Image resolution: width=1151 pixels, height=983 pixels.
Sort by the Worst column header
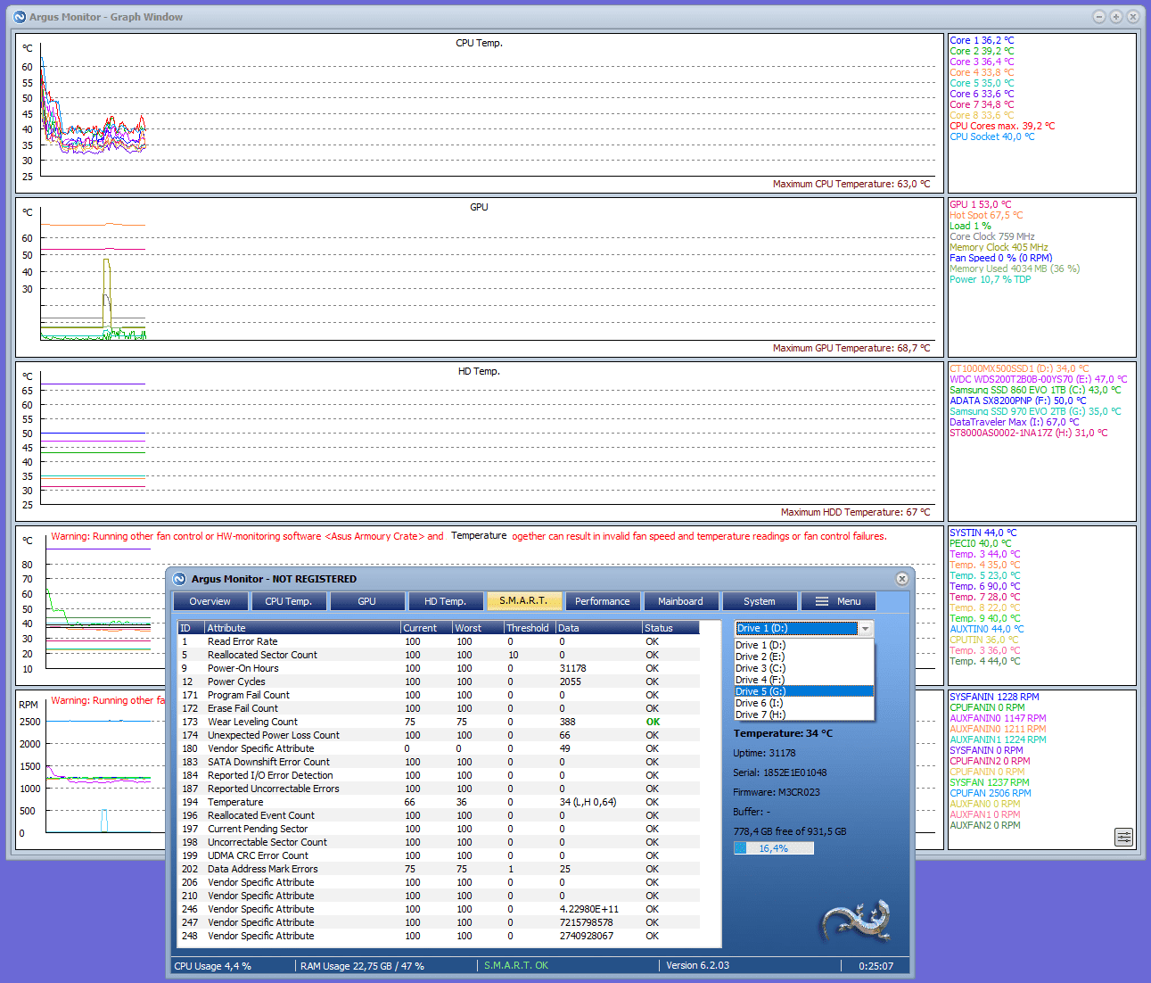479,628
